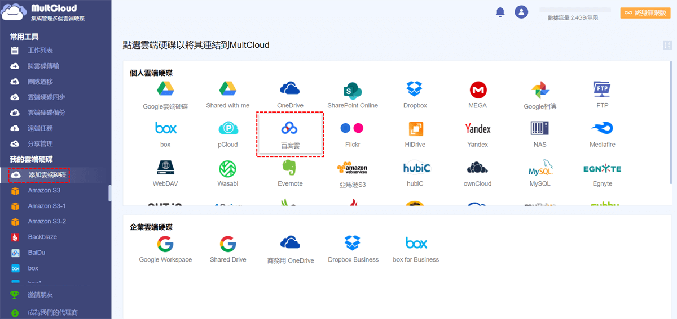Select Google雲端硬碟 cloud drive icon

coord(165,89)
